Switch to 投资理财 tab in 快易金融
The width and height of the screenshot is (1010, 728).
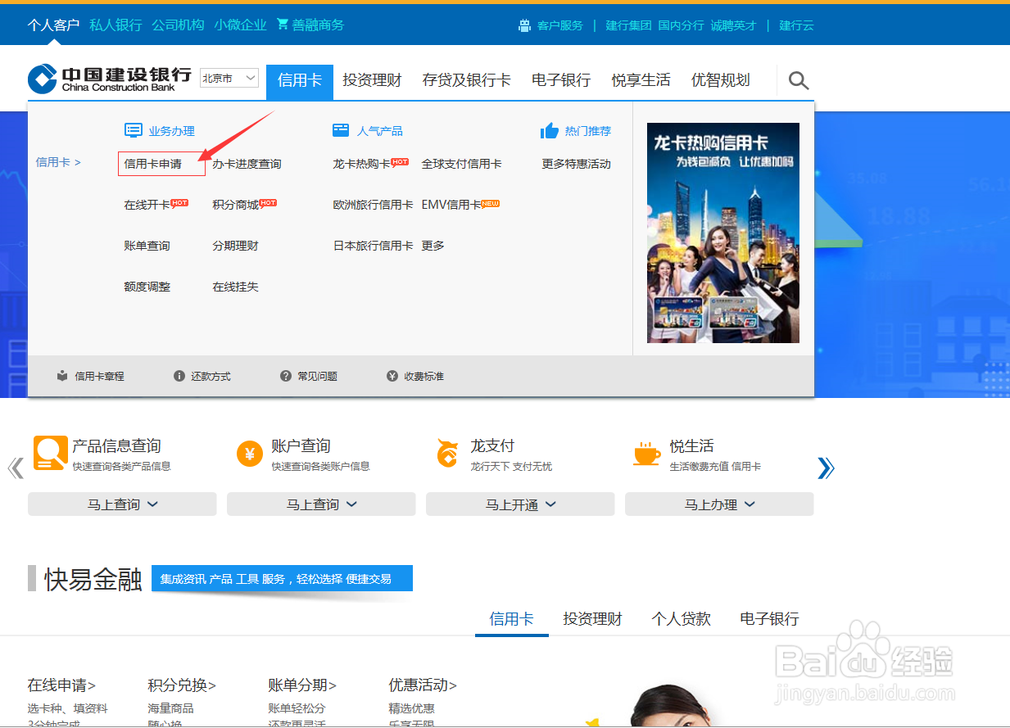593,619
